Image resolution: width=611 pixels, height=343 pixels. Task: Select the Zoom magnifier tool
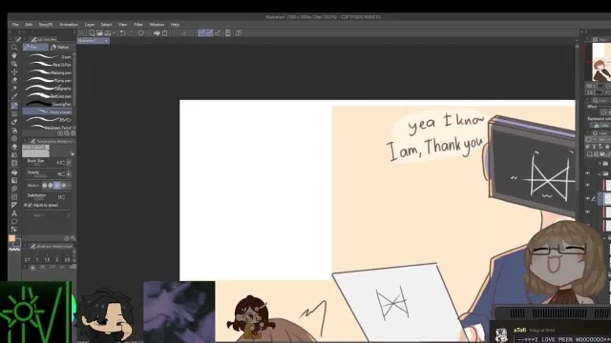point(14,47)
